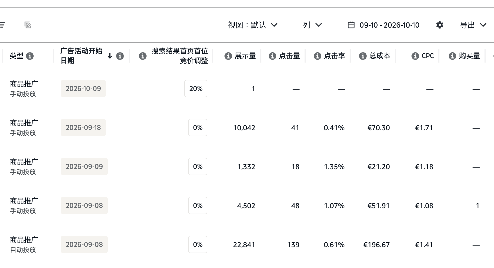The image size is (494, 268).
Task: Click info icon beside 广告活动开始日期
Action: pos(120,56)
